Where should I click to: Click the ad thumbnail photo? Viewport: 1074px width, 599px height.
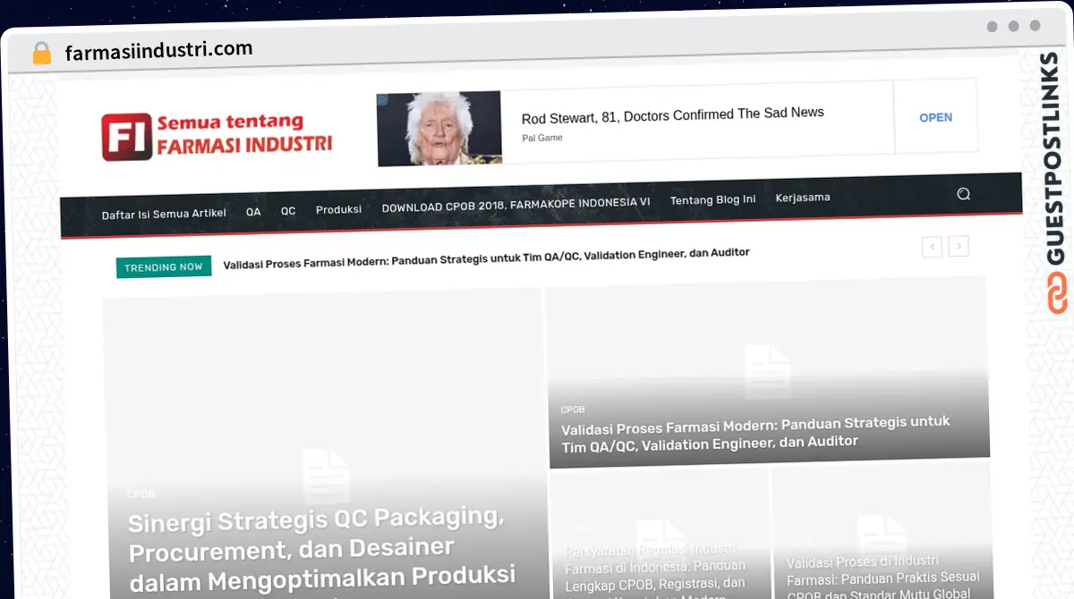coord(439,129)
